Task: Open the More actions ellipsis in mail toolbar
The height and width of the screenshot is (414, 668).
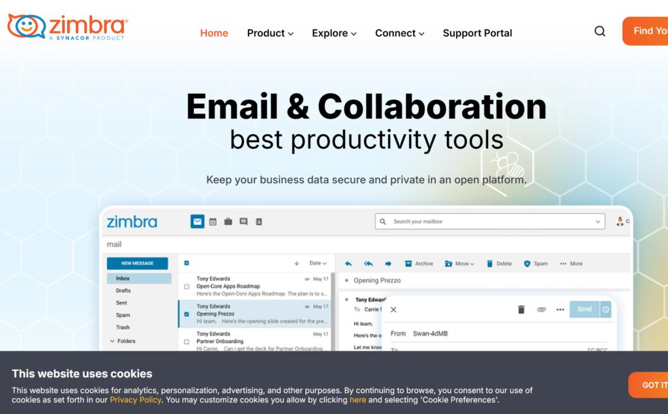Action: [x=571, y=263]
